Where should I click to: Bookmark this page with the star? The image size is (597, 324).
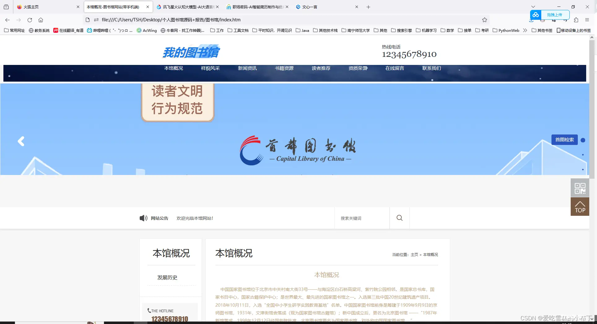pyautogui.click(x=485, y=20)
